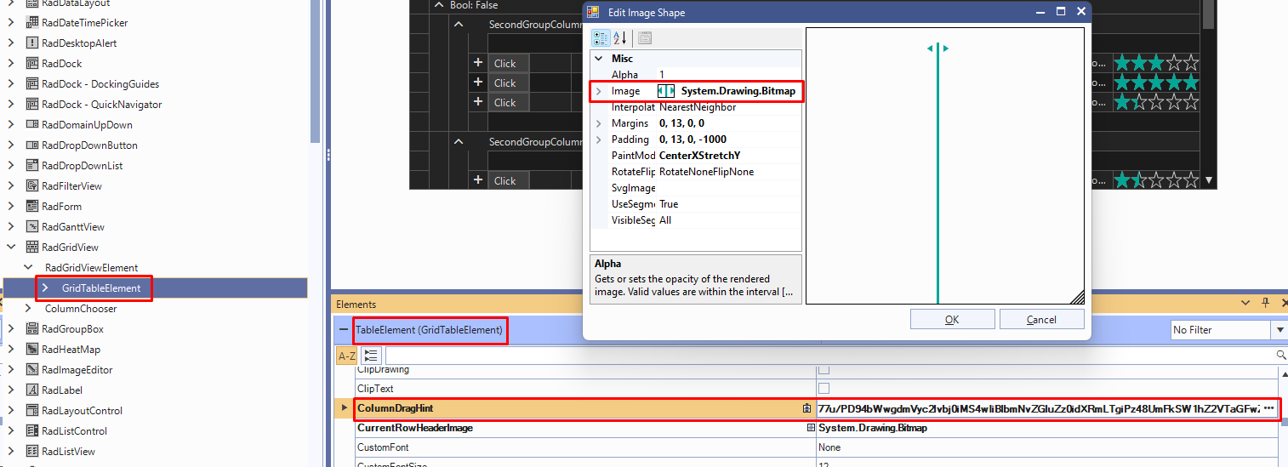
Task: Click the Elements panel search box
Action: (x=829, y=356)
